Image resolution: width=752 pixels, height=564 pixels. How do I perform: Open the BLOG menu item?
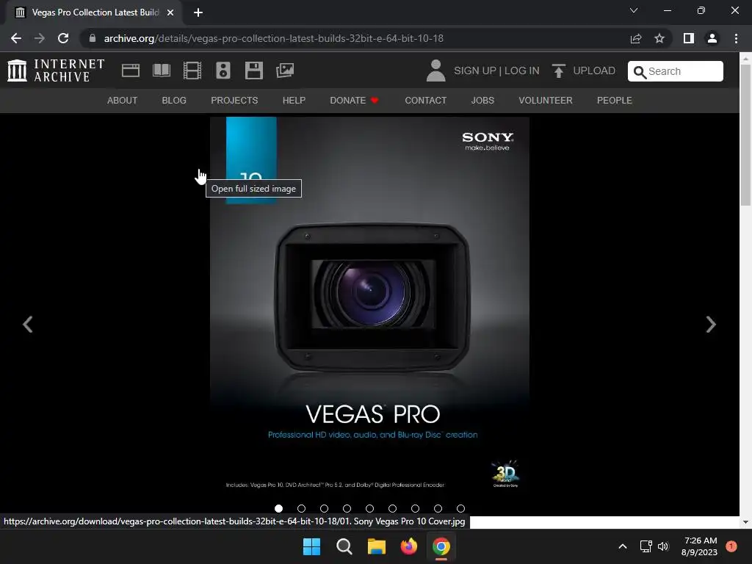pyautogui.click(x=174, y=100)
